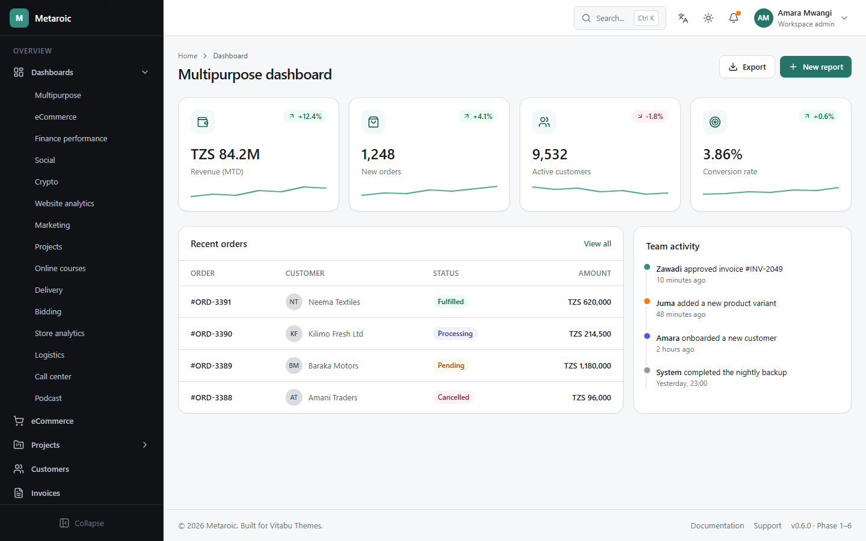Click the Revenue sparkline chart
Image resolution: width=866 pixels, height=541 pixels.
click(x=259, y=192)
